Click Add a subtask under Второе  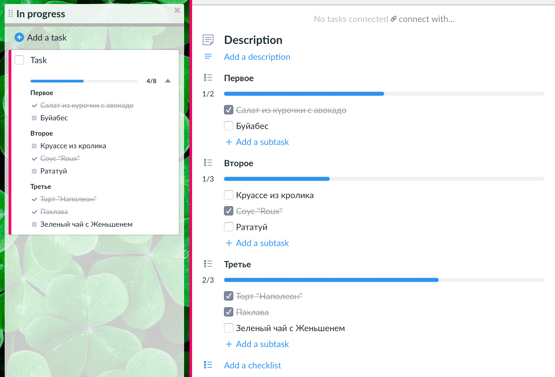click(x=262, y=243)
